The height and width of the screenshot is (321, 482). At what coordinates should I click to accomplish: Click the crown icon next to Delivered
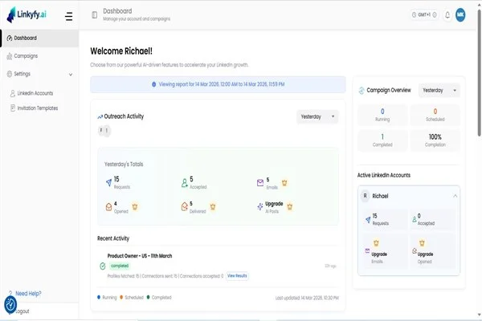(x=213, y=207)
